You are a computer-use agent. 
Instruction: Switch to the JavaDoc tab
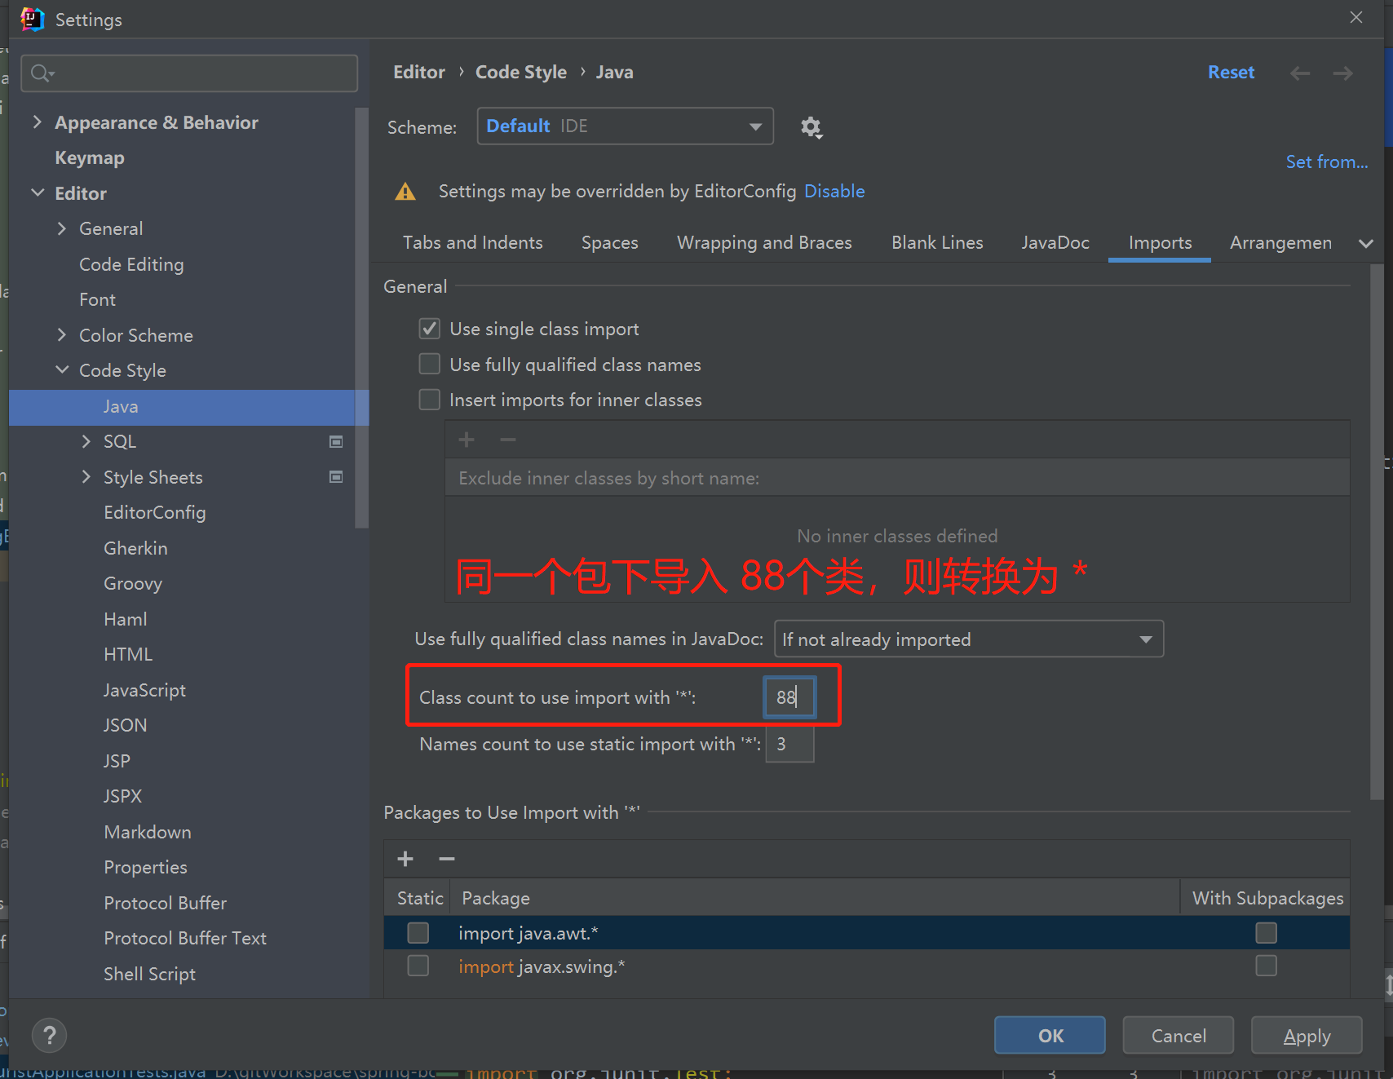pyautogui.click(x=1055, y=243)
